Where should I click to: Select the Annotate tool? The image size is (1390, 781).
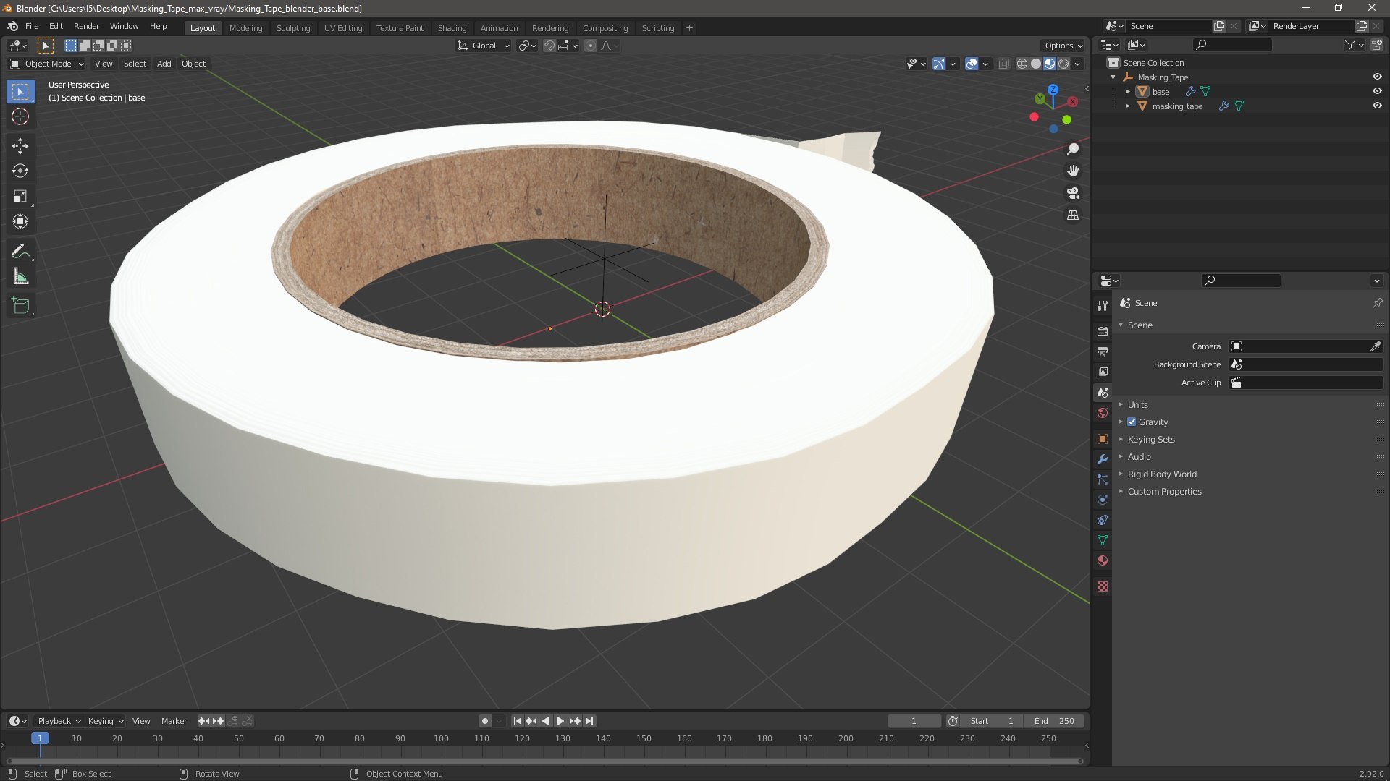pyautogui.click(x=20, y=251)
